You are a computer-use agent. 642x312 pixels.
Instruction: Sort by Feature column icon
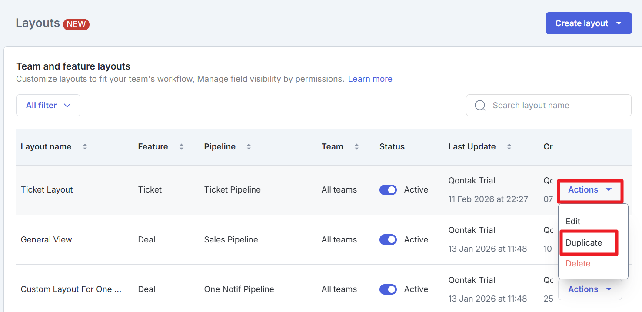pos(181,147)
